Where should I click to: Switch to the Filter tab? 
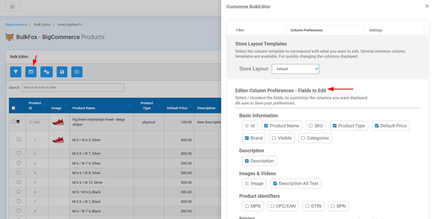(x=240, y=30)
